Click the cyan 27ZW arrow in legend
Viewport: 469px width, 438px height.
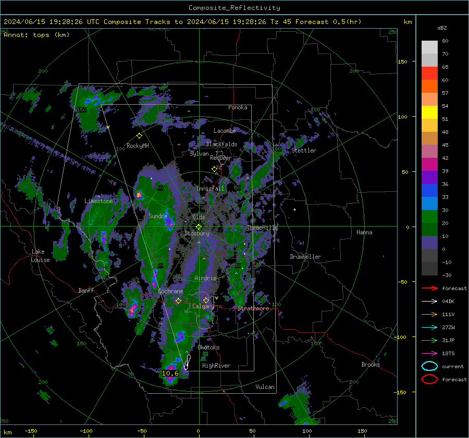point(429,328)
